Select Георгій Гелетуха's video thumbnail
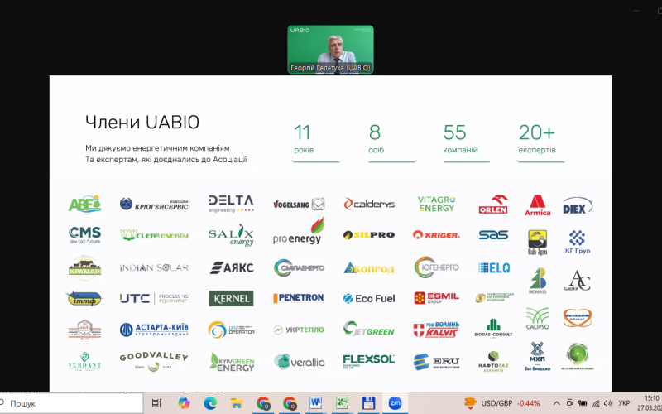The image size is (662, 414). point(330,50)
